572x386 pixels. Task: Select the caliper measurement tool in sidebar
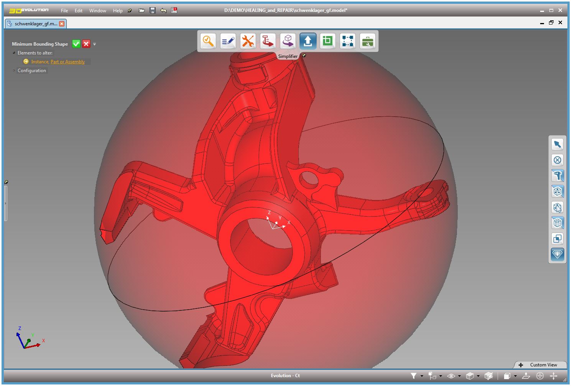557,176
